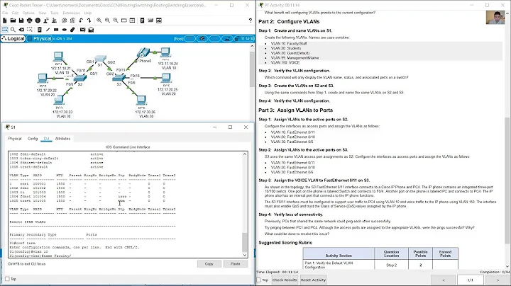The width and height of the screenshot is (511, 286).
Task: Open the Network Information (i) icon
Action: (38, 21)
